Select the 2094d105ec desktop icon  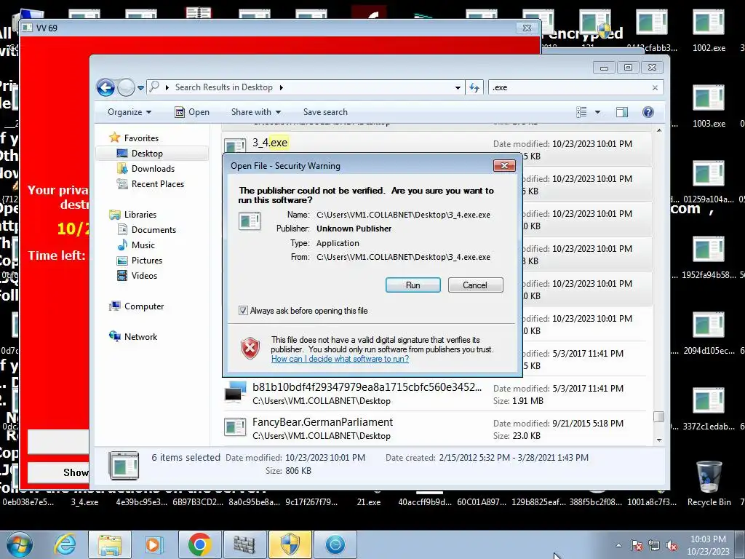pos(709,333)
